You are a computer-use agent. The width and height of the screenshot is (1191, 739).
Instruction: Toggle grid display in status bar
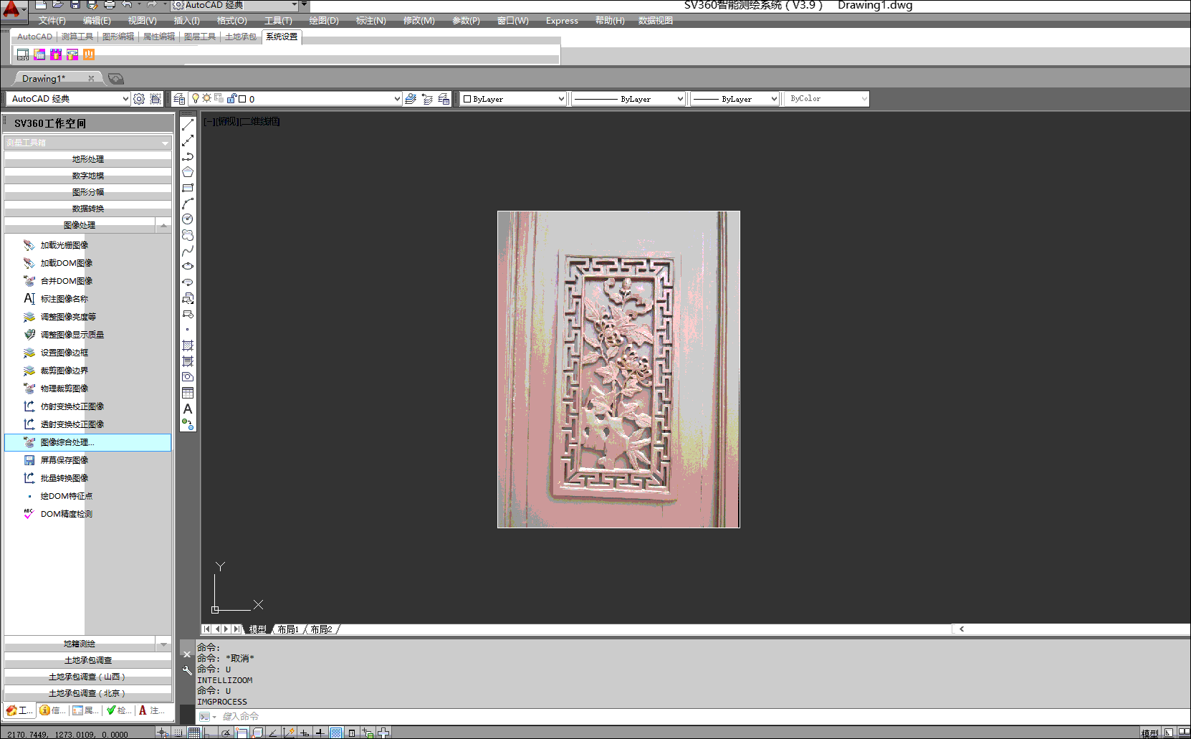coord(194,733)
